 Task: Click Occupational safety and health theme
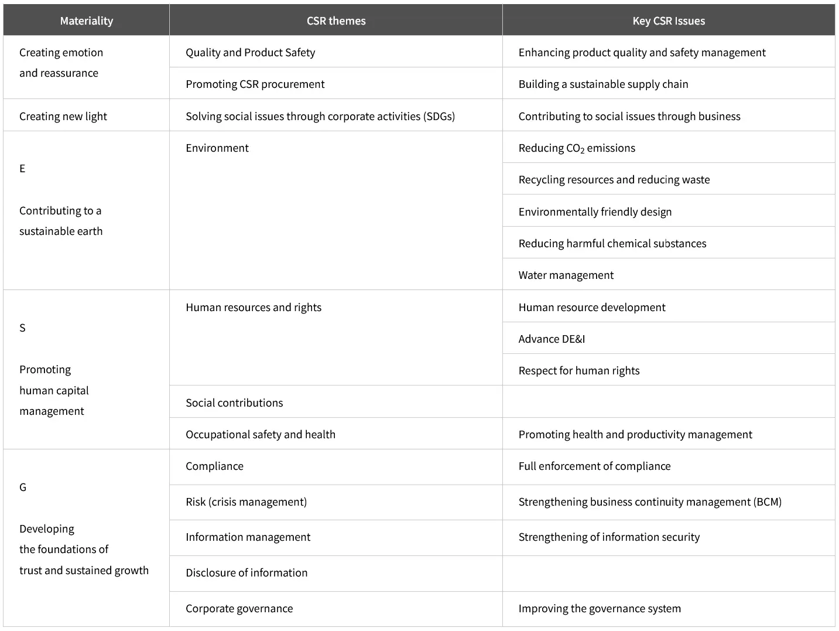(x=261, y=435)
